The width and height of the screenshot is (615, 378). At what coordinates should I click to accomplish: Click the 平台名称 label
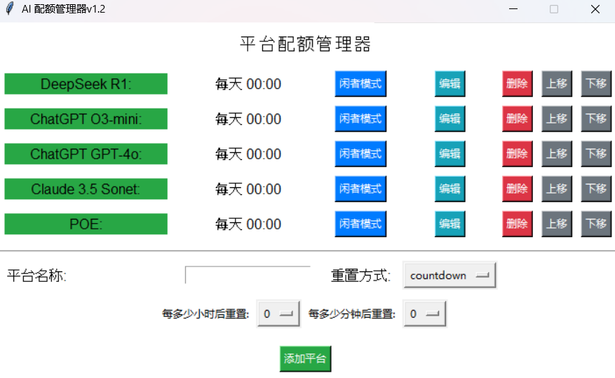pyautogui.click(x=37, y=276)
